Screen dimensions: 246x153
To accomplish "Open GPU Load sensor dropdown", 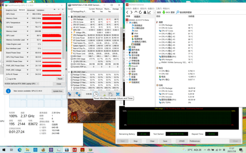I will tap(28, 35).
